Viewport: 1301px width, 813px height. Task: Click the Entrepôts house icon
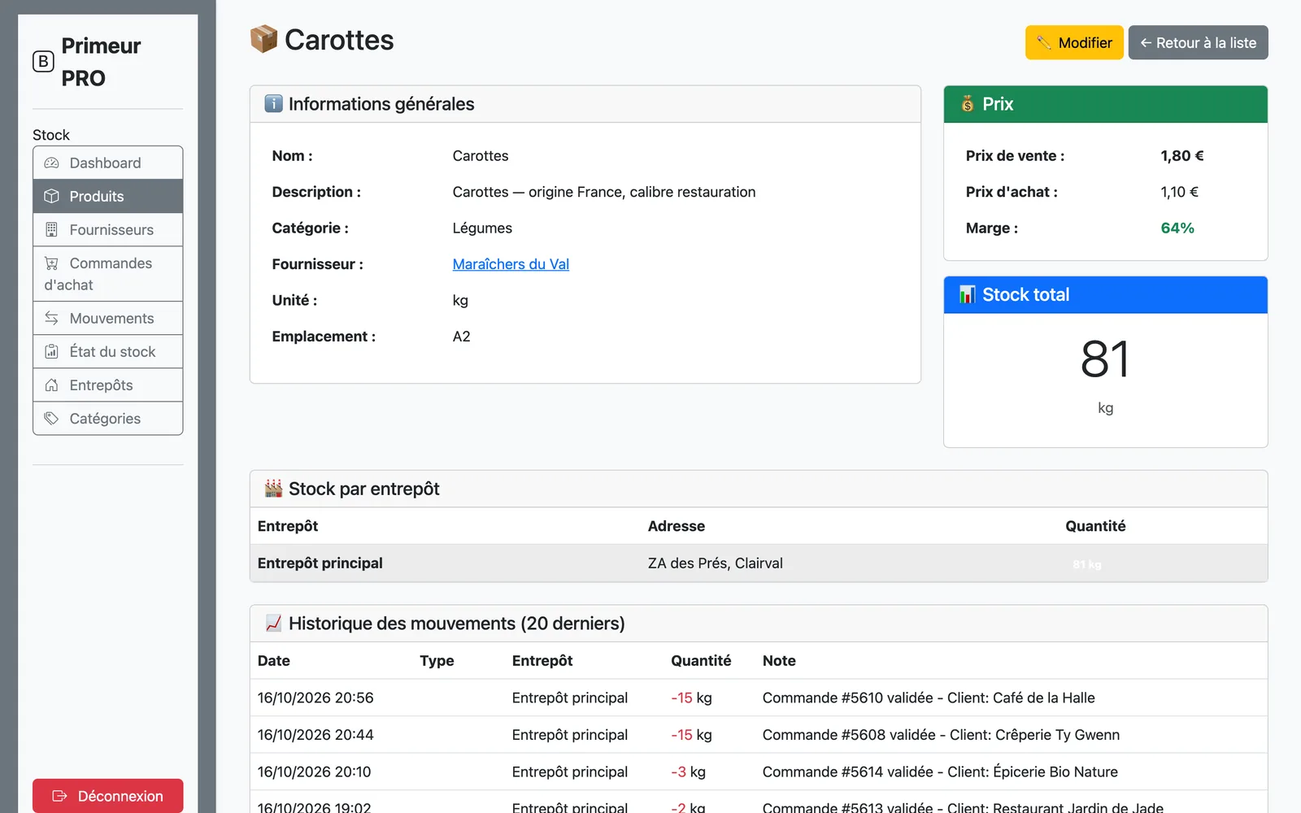point(51,385)
